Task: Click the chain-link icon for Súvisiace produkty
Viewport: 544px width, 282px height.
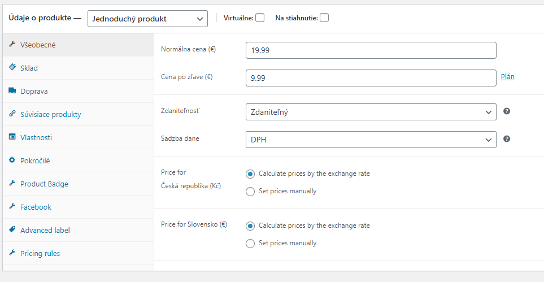Action: [x=12, y=114]
